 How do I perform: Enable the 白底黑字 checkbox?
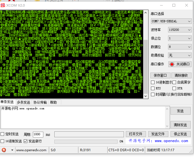coord(174,82)
